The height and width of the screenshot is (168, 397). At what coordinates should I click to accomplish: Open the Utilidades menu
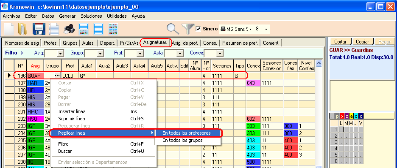pyautogui.click(x=117, y=16)
